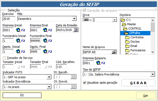The height and width of the screenshot is (101, 158).
Task: Open the Indicador FGTS dropdown
Action: click(x=49, y=77)
